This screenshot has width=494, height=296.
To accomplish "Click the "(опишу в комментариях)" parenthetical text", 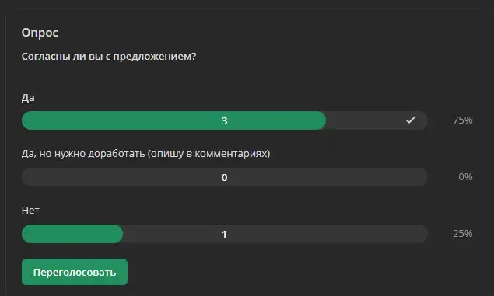I will coord(208,154).
